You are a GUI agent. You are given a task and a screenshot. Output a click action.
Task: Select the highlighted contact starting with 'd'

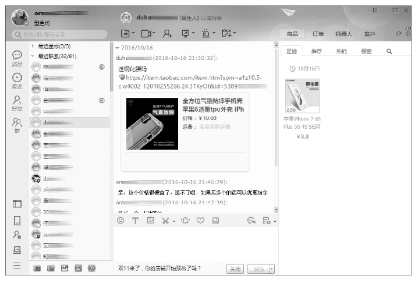pos(70,122)
